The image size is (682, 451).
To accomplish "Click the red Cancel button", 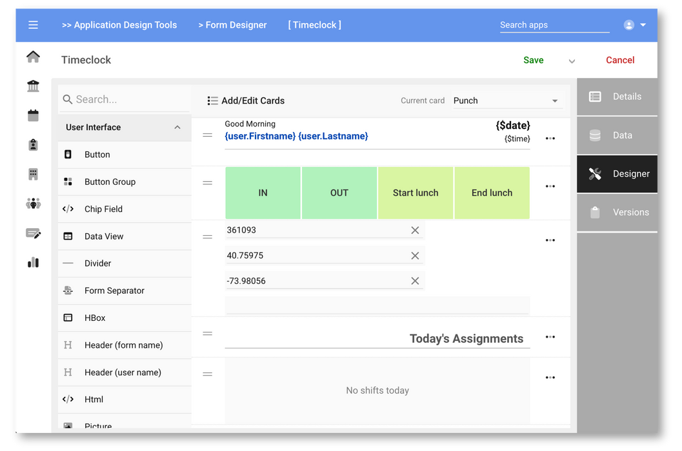I will (619, 60).
